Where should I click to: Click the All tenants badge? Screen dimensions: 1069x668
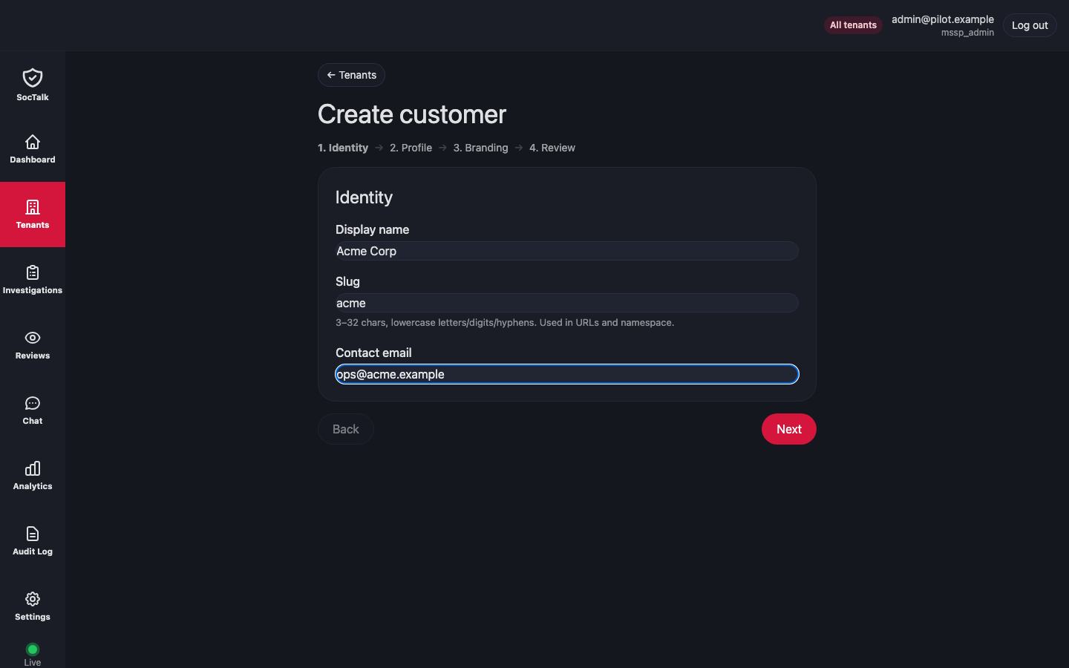[x=853, y=25]
